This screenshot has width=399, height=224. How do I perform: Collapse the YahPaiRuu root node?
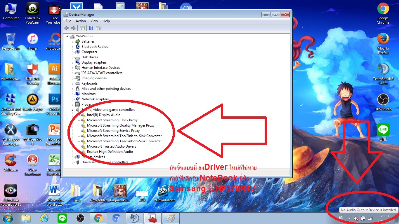(67, 36)
